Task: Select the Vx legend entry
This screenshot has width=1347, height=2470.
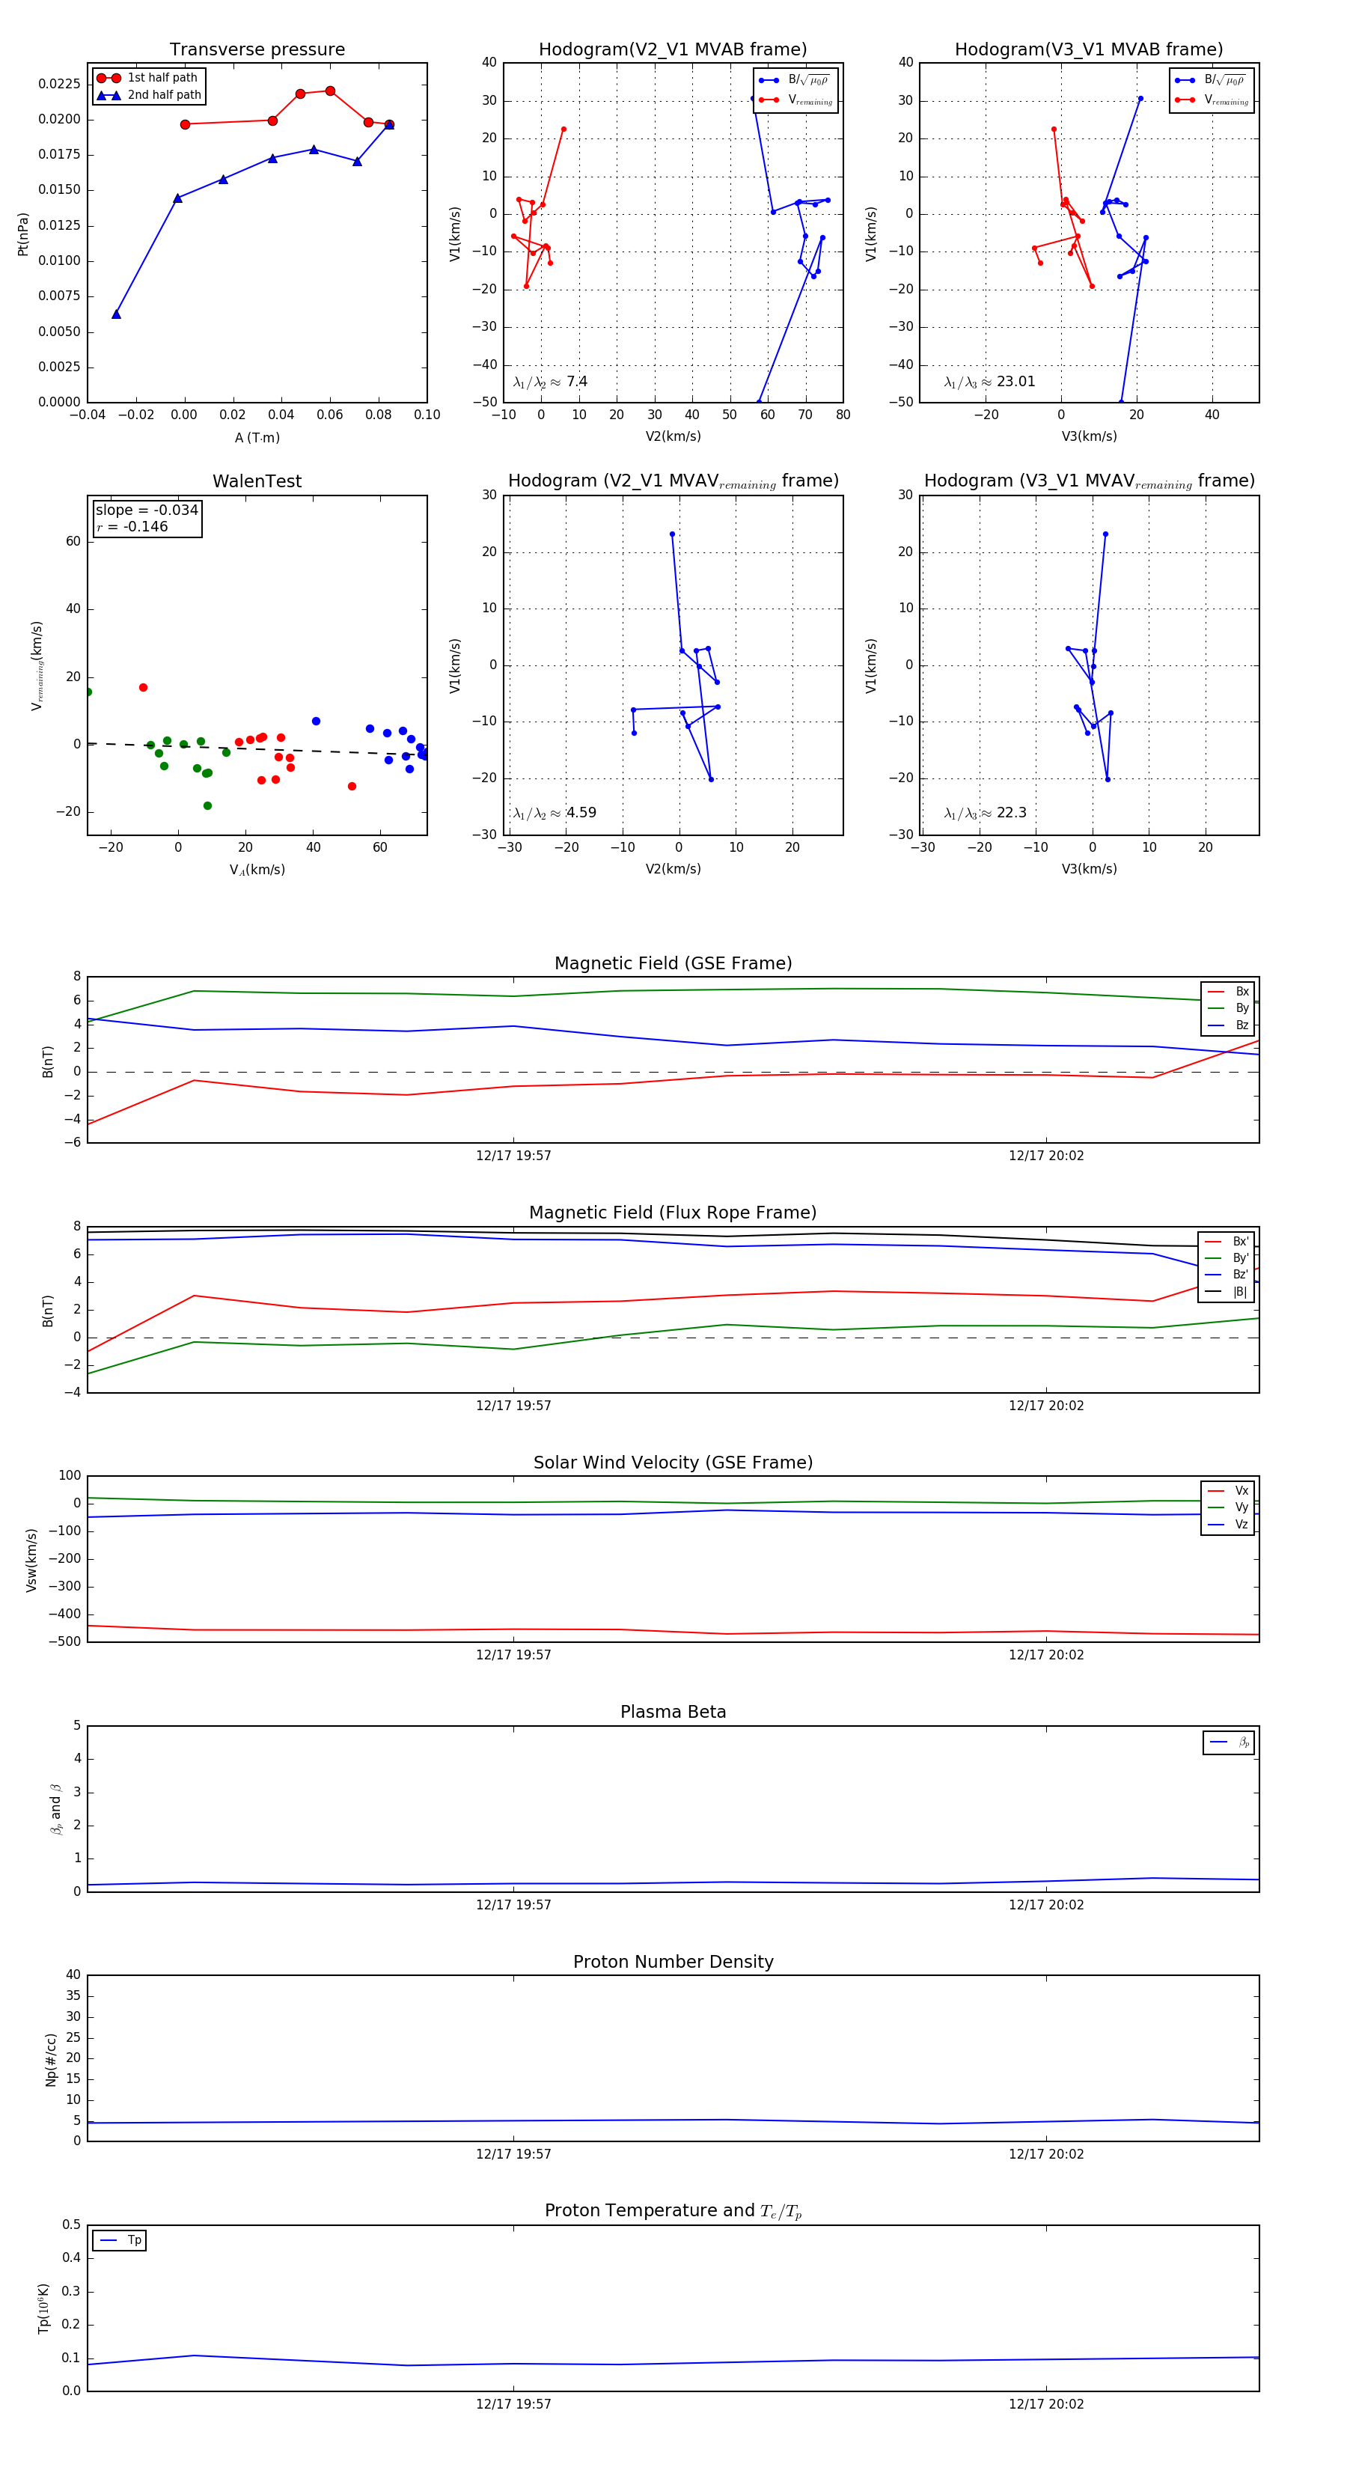Action: click(1228, 1490)
